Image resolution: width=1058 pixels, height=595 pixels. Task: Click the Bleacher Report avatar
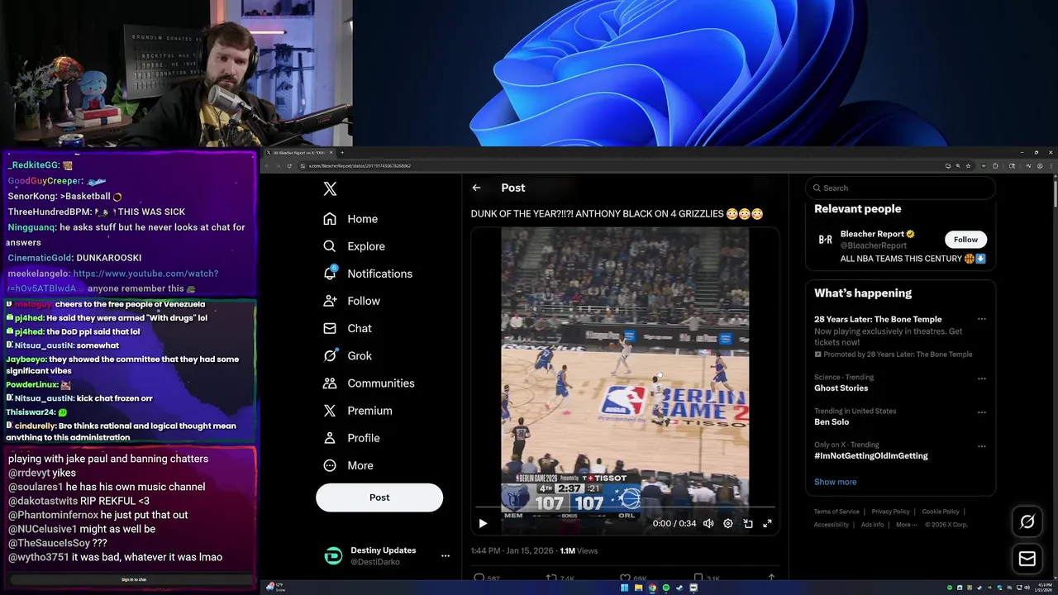(825, 240)
